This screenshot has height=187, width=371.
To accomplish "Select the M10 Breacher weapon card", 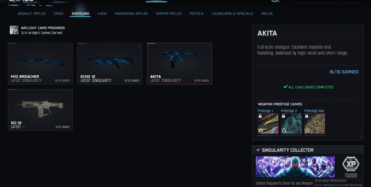I will [x=40, y=64].
